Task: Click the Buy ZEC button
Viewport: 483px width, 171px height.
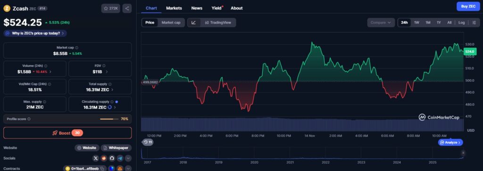Action: pyautogui.click(x=468, y=6)
